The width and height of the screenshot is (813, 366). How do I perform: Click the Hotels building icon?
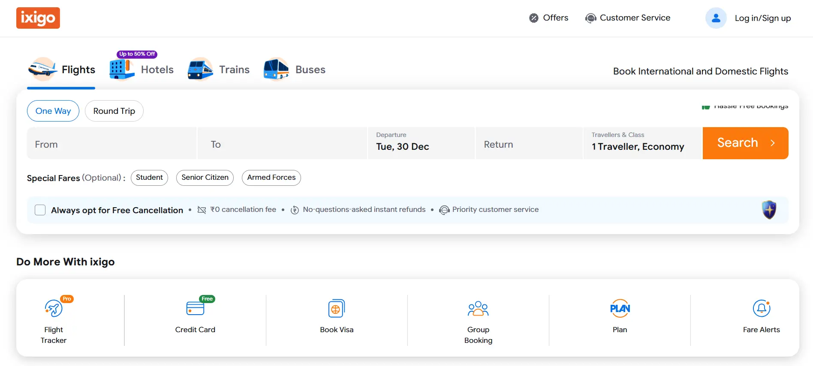[x=122, y=69]
